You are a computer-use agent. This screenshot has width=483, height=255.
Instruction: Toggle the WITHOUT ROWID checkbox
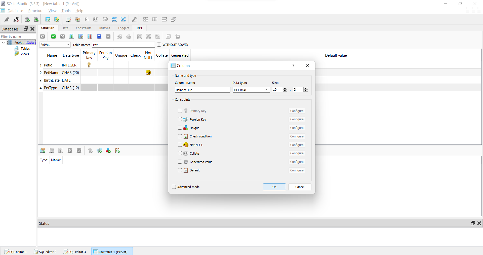point(159,45)
